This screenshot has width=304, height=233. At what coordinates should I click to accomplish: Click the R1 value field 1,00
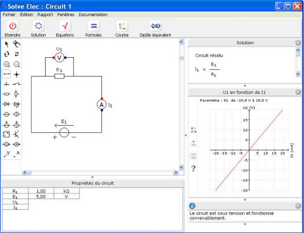coord(41,191)
